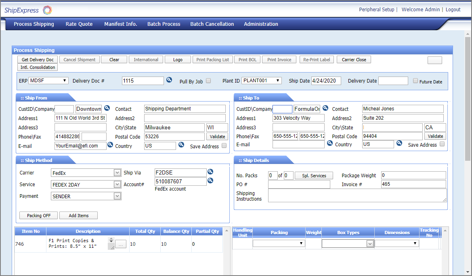
Task: Click the Shipping Instructions text area
Action: click(x=357, y=195)
